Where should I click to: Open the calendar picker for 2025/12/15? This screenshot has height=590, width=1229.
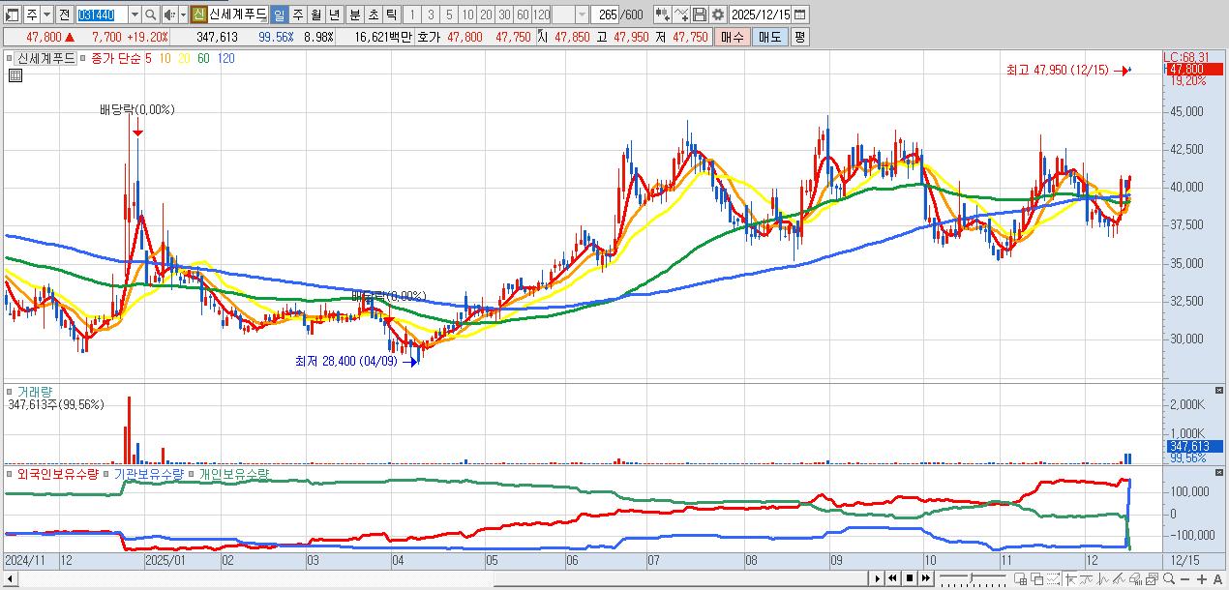(799, 15)
